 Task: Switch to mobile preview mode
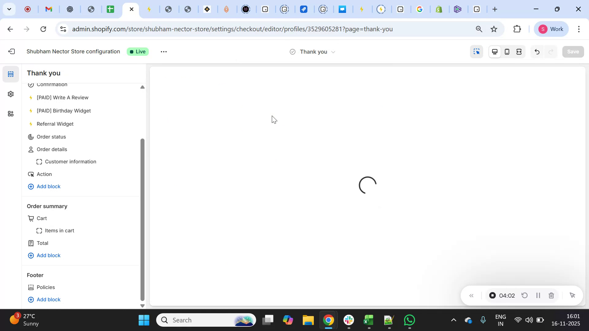coord(507,51)
